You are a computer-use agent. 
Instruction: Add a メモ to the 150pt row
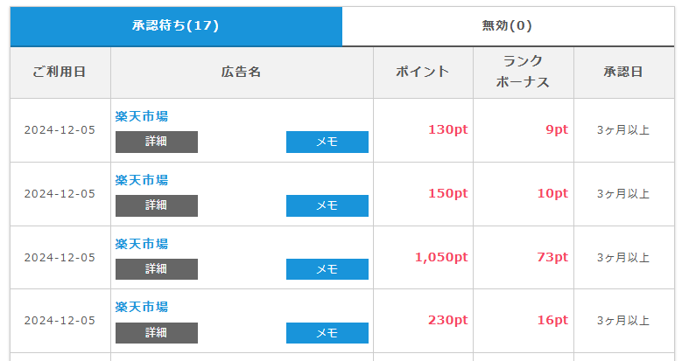point(327,205)
